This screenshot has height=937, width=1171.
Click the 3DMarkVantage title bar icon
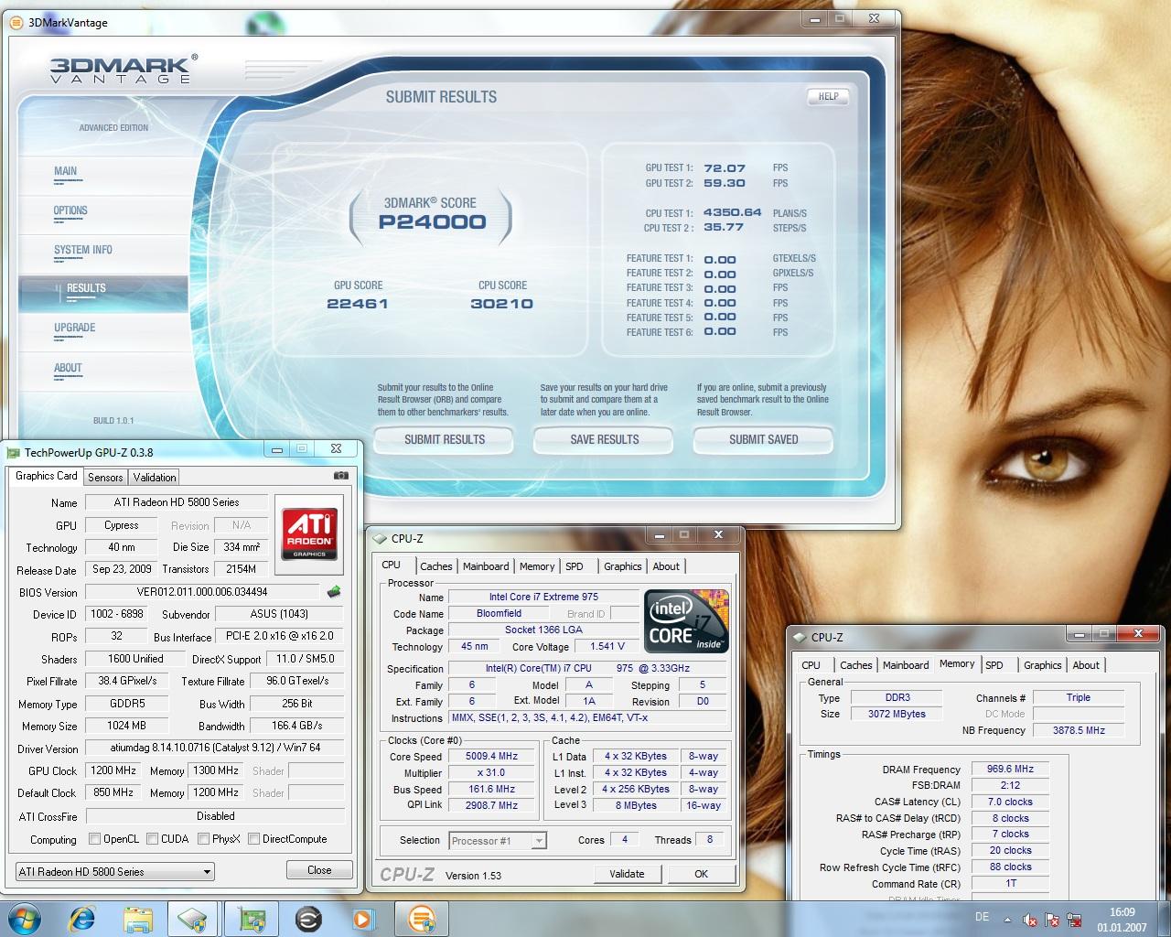click(16, 22)
